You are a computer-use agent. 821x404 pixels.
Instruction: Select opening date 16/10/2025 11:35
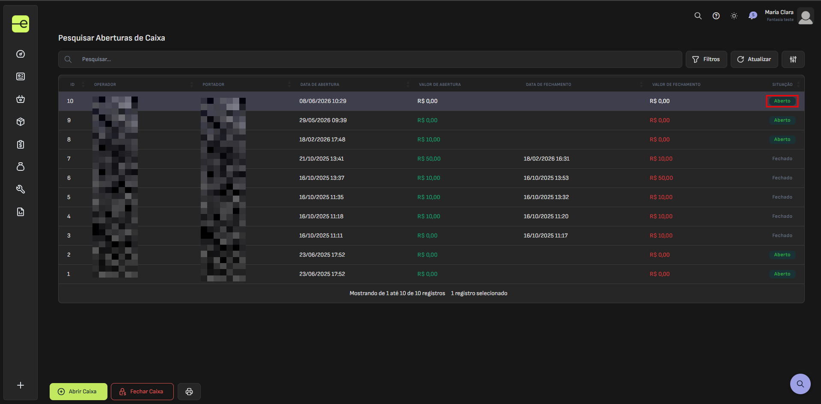[x=321, y=197]
